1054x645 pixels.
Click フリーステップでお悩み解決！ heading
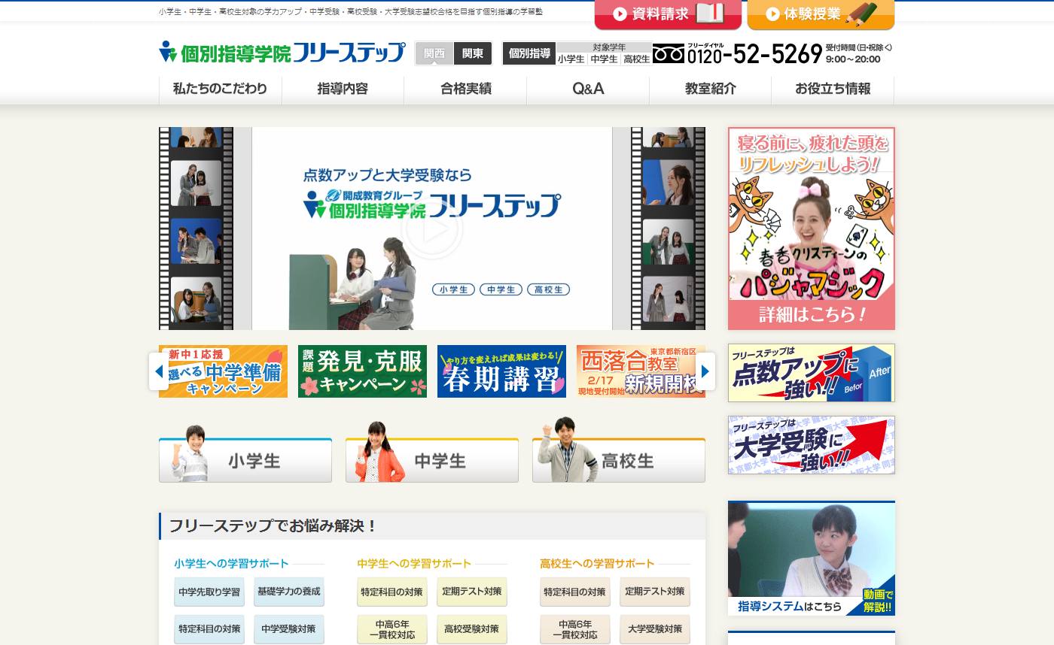pos(273,526)
